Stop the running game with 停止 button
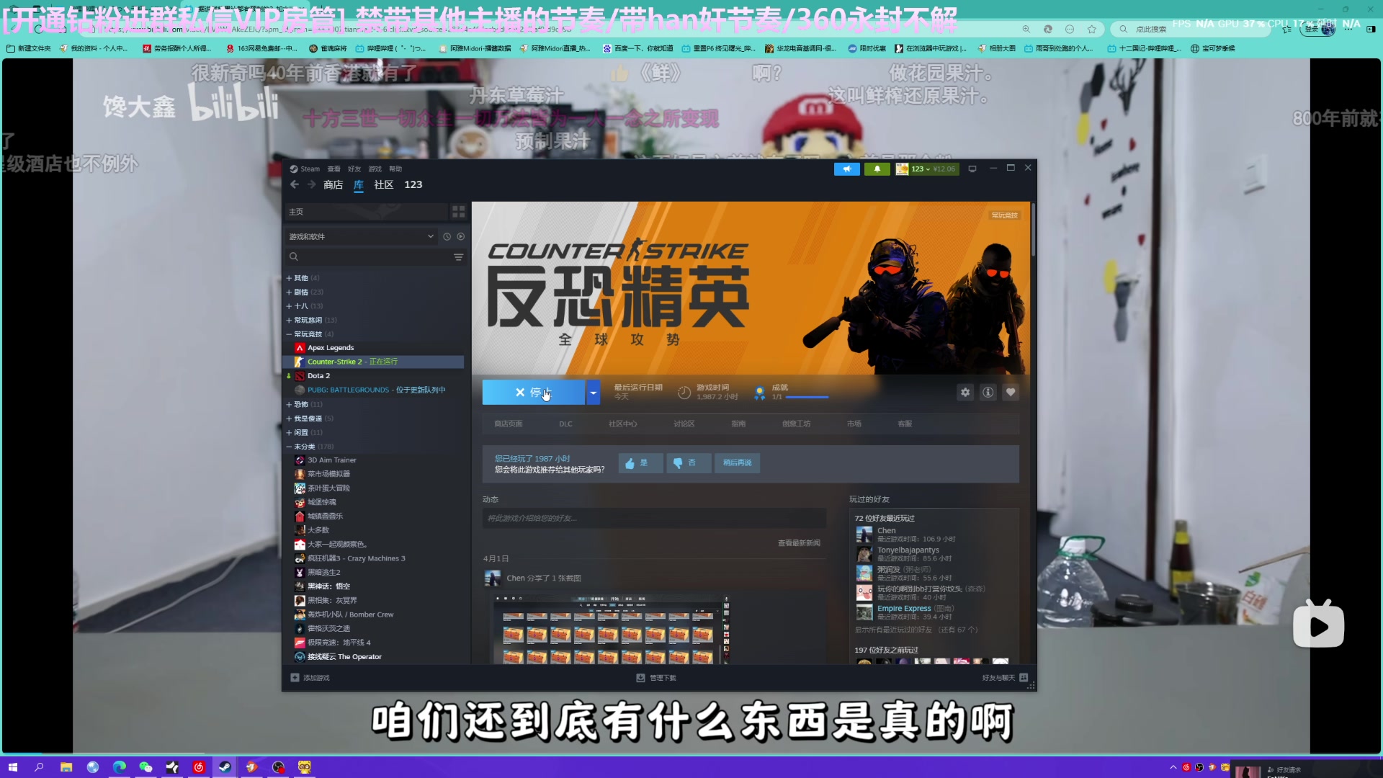 pos(534,392)
